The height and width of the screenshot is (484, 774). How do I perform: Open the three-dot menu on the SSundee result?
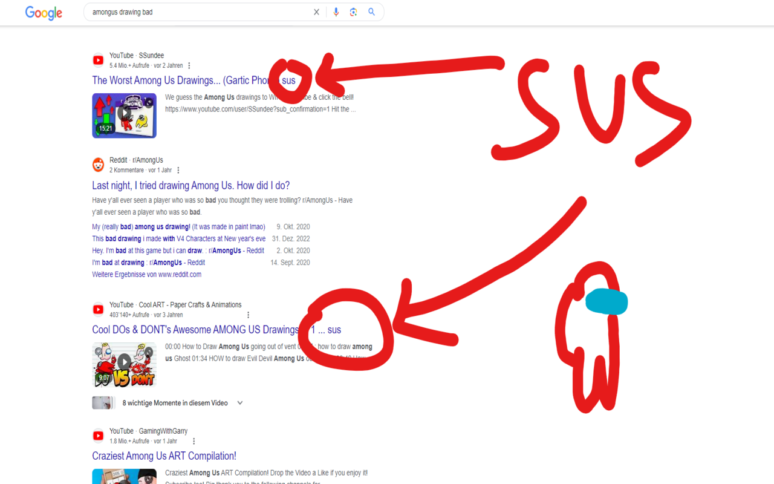[189, 65]
